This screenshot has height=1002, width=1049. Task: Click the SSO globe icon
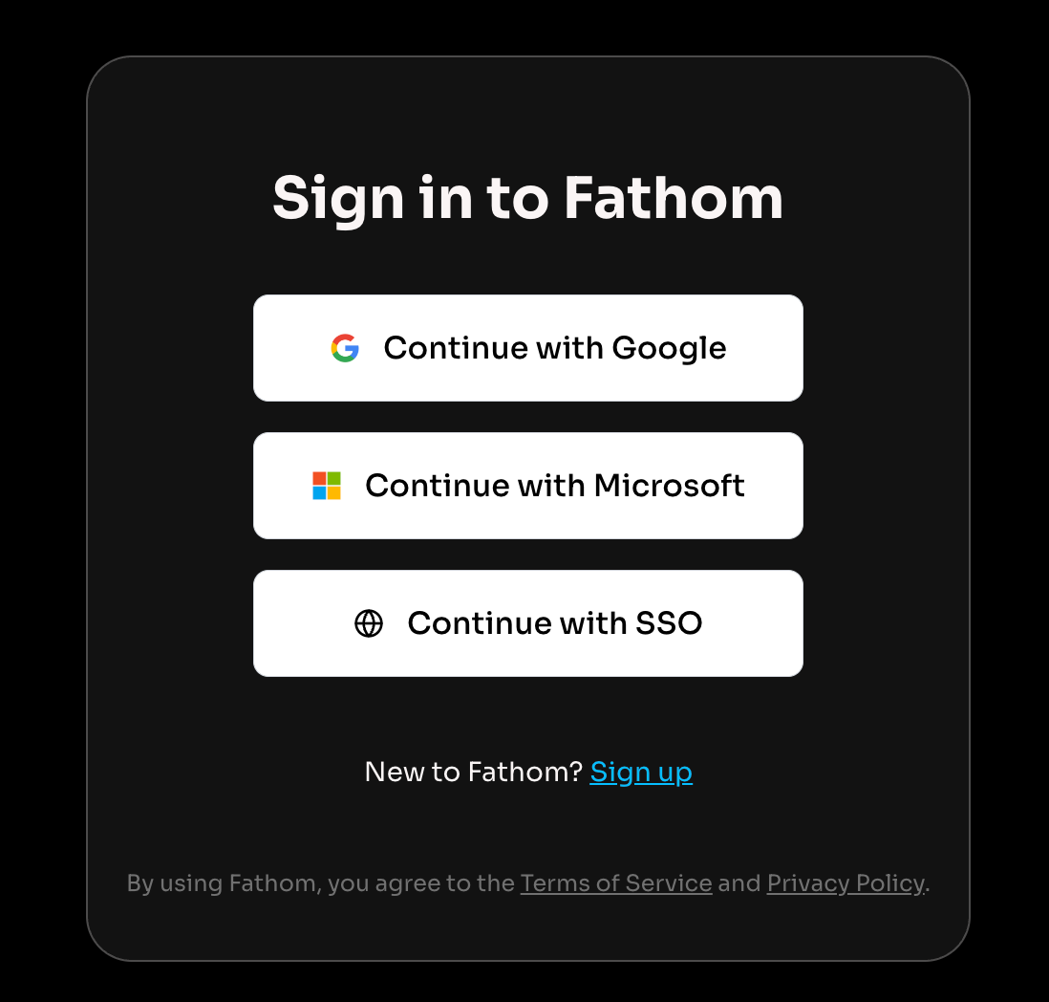(x=369, y=623)
